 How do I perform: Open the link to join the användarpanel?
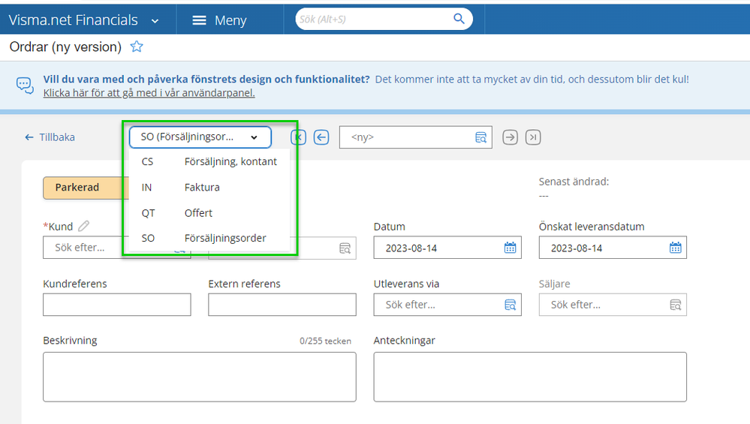(x=149, y=93)
